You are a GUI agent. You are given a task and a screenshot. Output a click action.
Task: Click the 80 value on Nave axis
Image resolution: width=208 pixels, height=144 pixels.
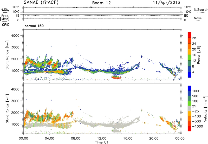coord(186,16)
